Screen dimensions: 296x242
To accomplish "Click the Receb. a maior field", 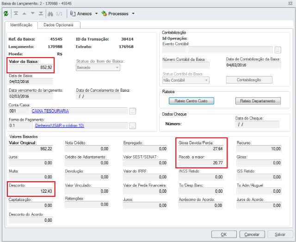I will 201,163.
